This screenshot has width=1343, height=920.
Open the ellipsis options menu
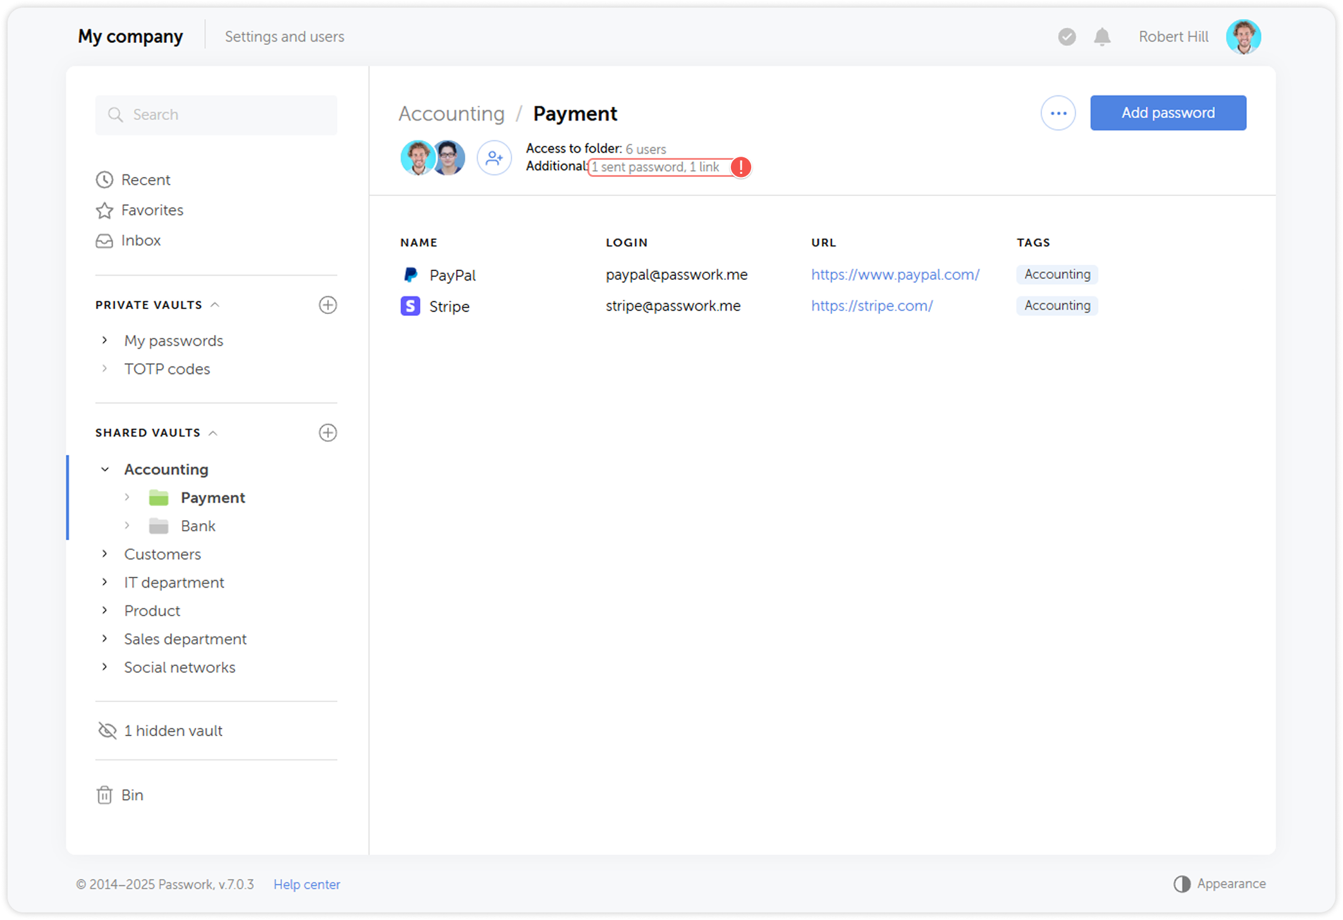click(1058, 112)
